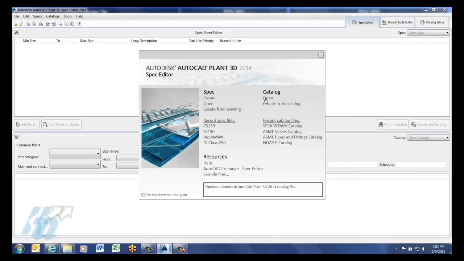Open the Help menu
464x261 pixels.
[79, 16]
